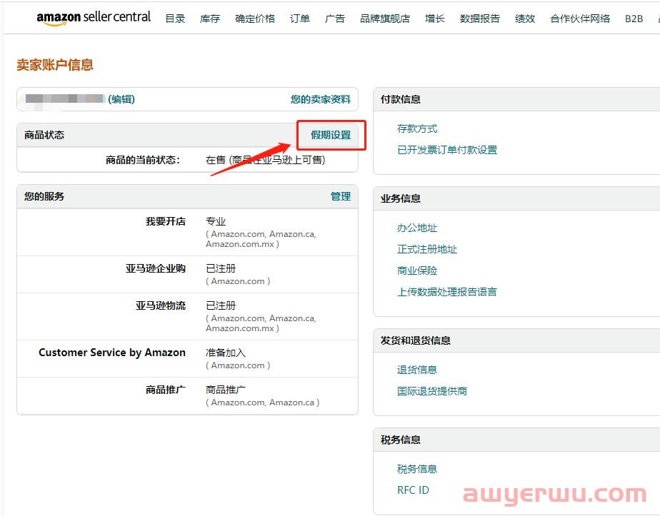This screenshot has width=660, height=516.
Task: Select 准备加入 status text
Action: (x=226, y=353)
